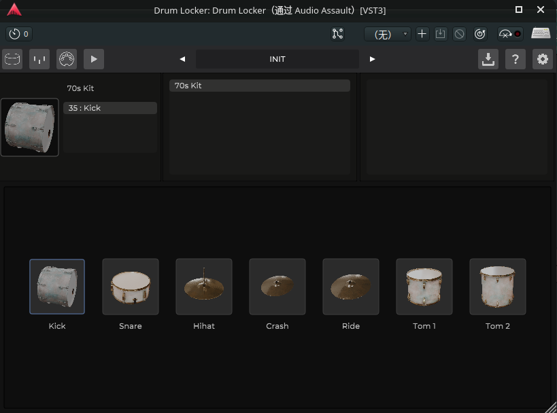Close the Drum Locker window

click(x=541, y=10)
